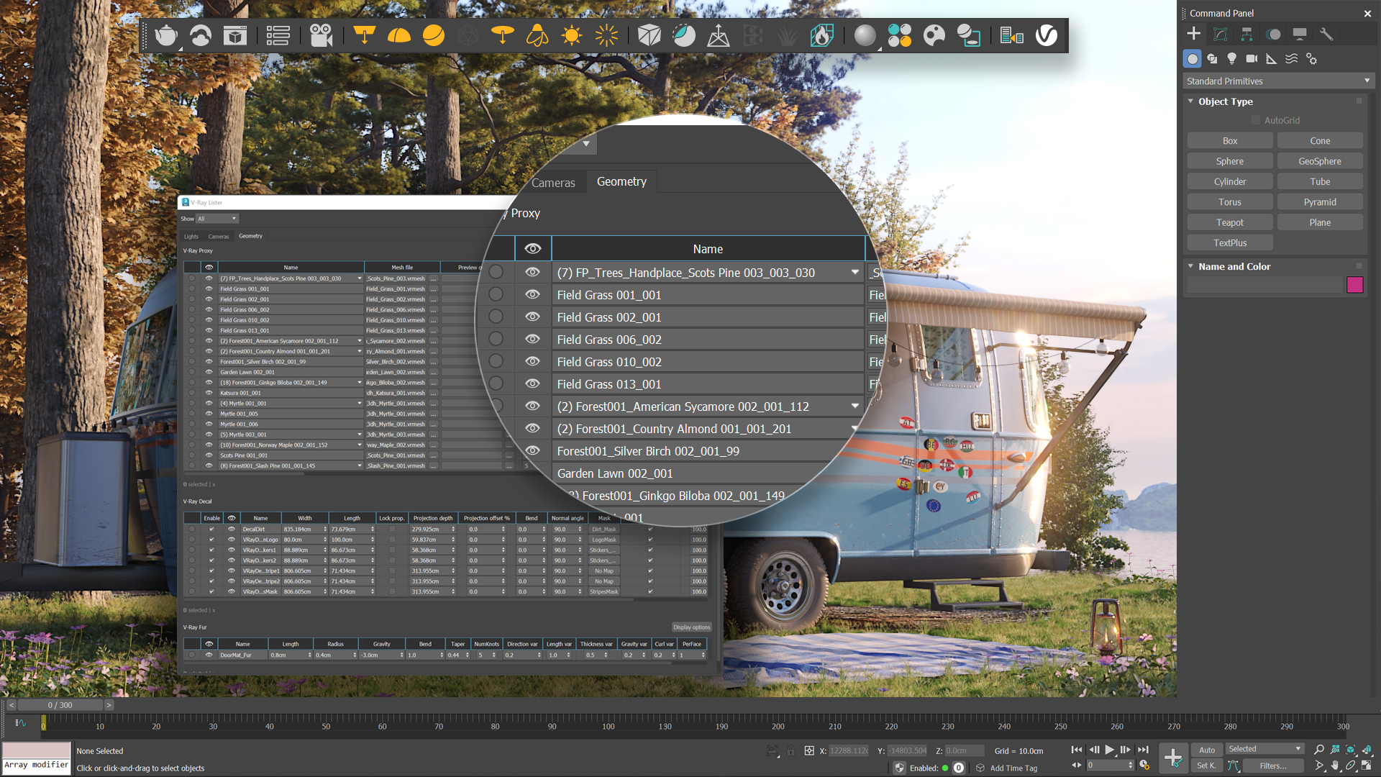Select Helpers category ruler icon
Screen dimensions: 1381x777
[x=1272, y=59]
